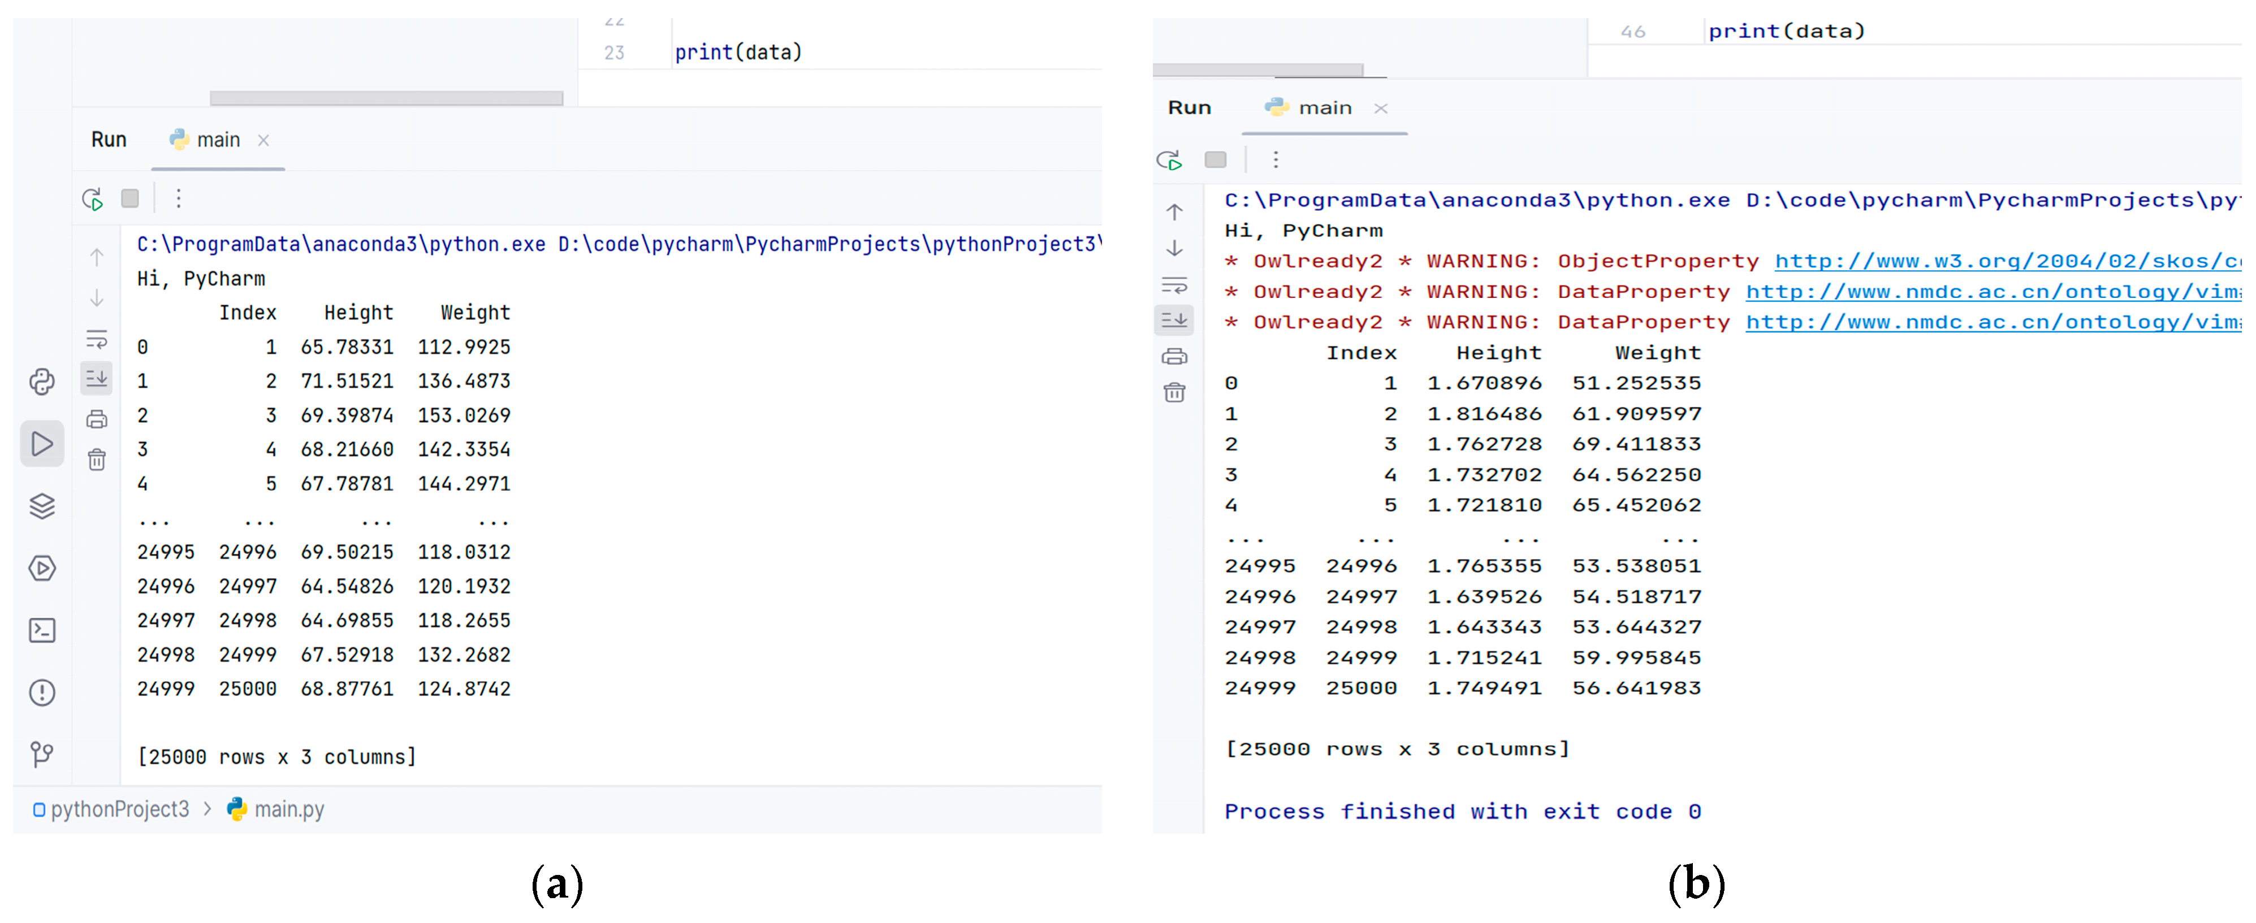
Task: Rerun main in right Run panel
Action: [x=1170, y=161]
